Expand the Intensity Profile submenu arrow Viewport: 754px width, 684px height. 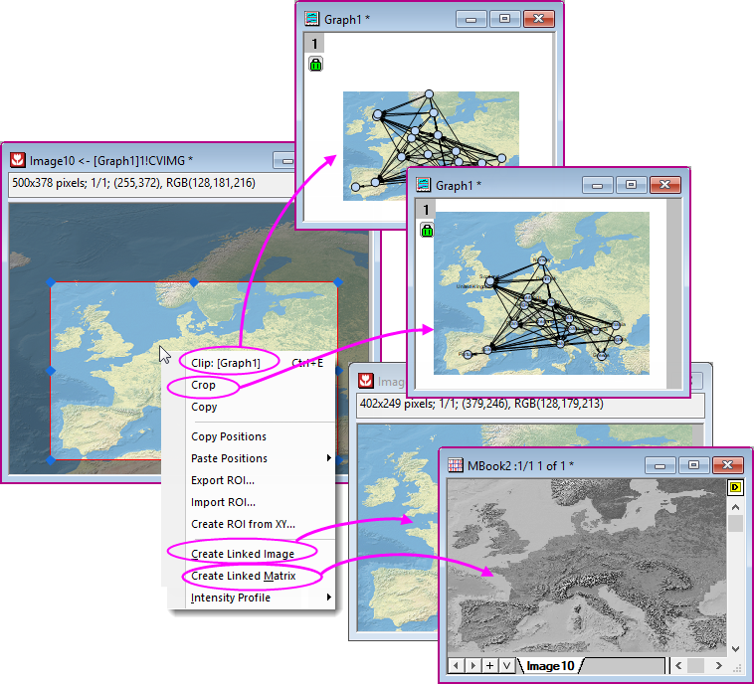click(x=329, y=597)
